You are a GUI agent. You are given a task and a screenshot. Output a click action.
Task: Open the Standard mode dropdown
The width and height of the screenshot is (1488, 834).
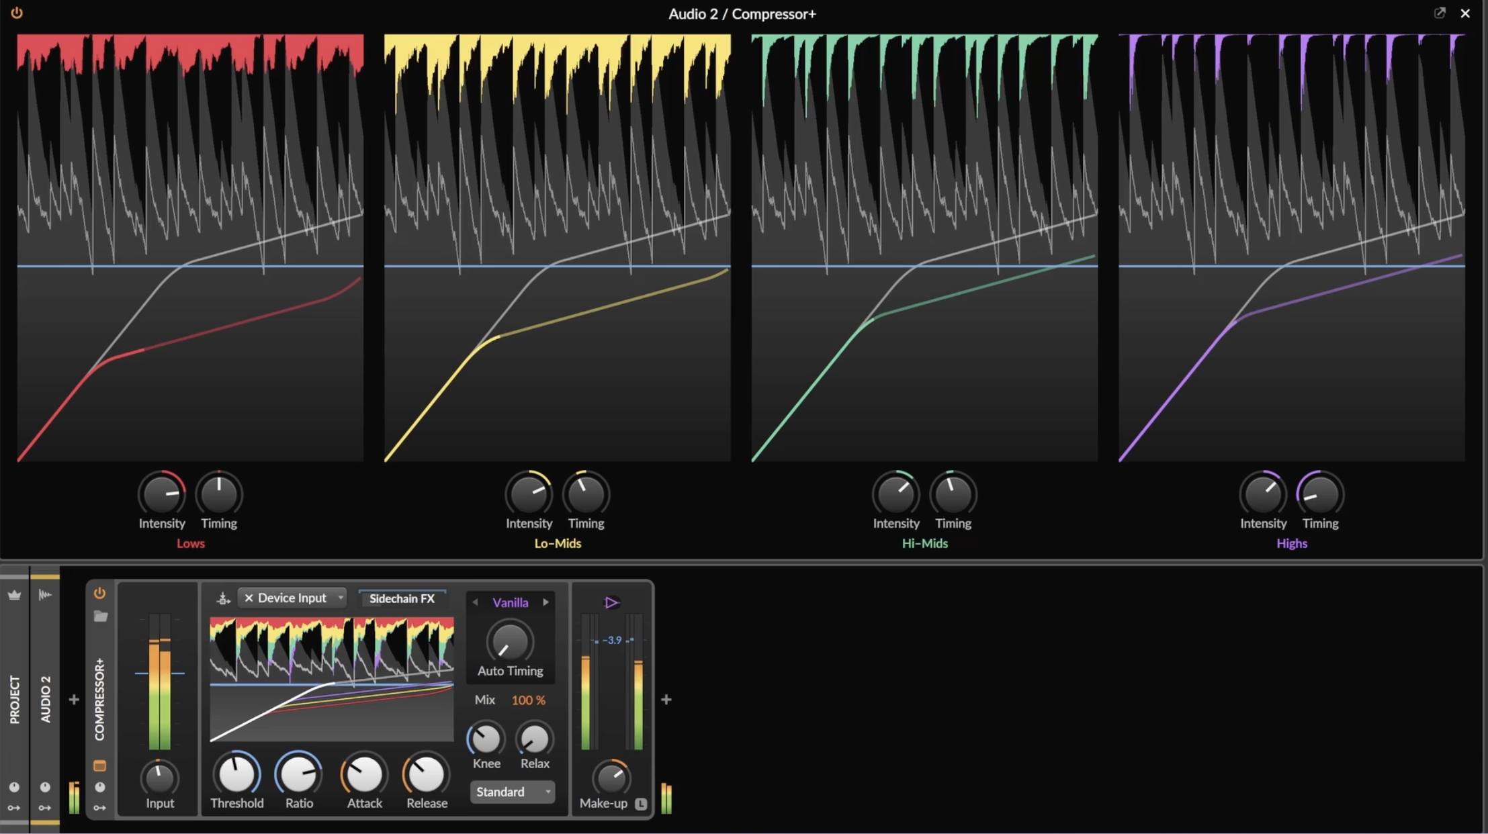tap(512, 792)
